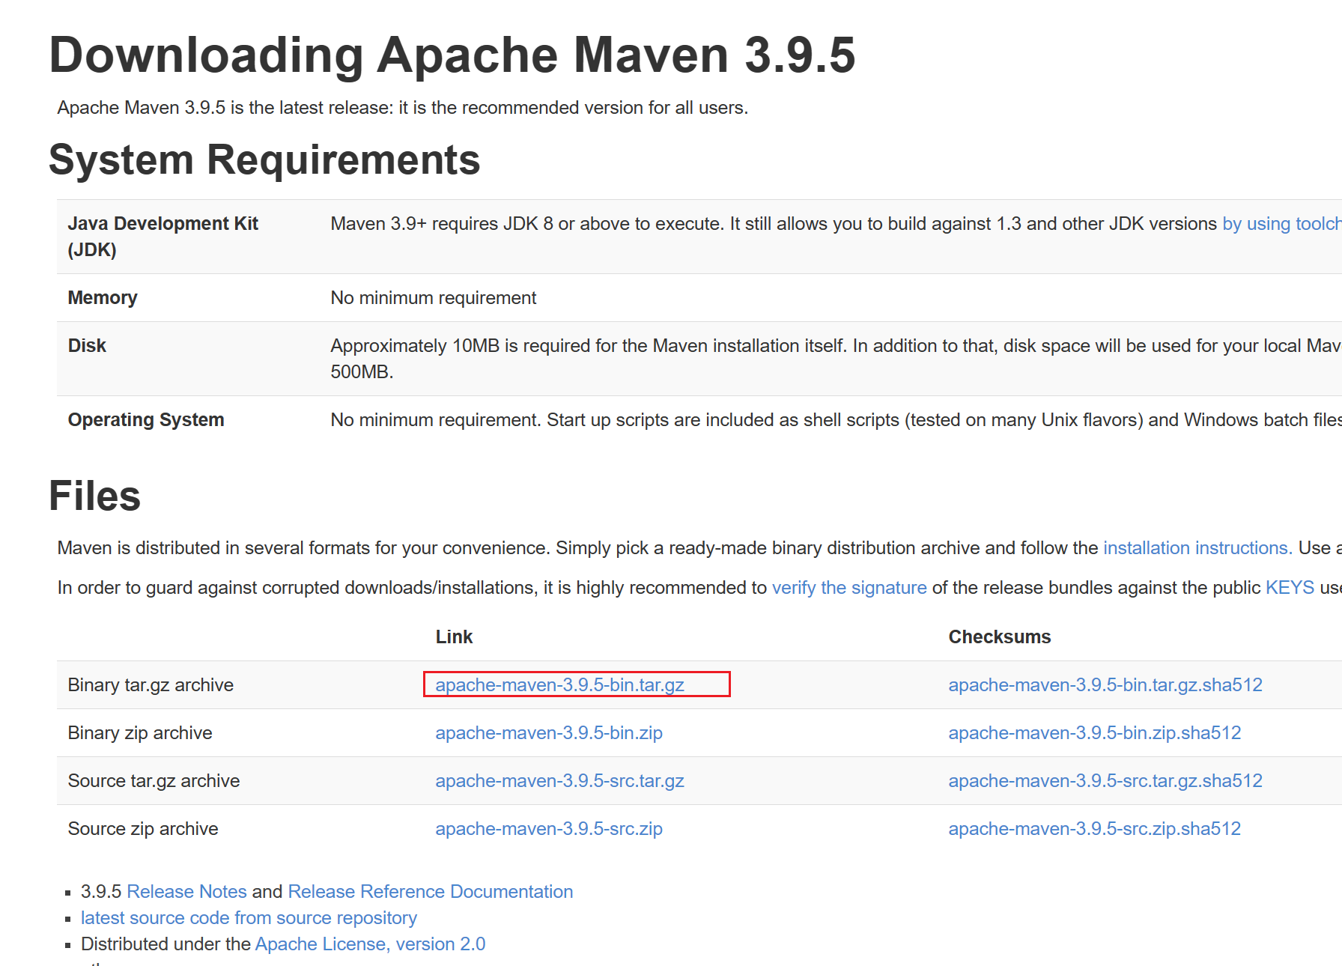Click the apache-maven-3.9.5-bin.zip.sha512 checksum
This screenshot has width=1342, height=966.
click(x=1094, y=733)
